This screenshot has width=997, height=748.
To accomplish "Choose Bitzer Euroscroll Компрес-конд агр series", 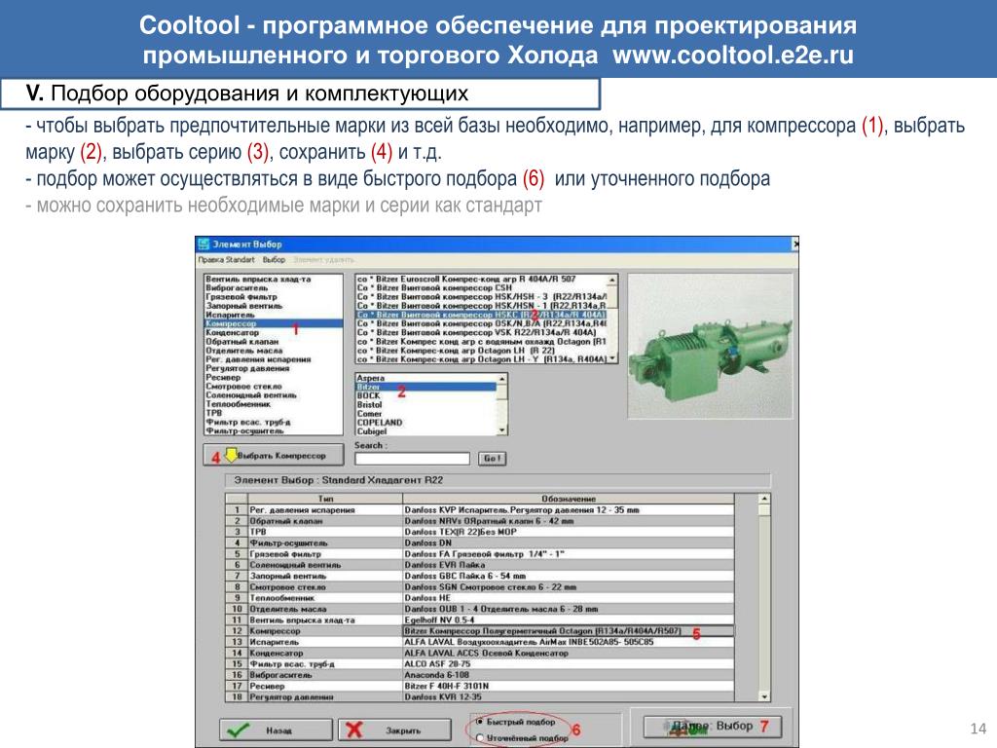I will 481,280.
